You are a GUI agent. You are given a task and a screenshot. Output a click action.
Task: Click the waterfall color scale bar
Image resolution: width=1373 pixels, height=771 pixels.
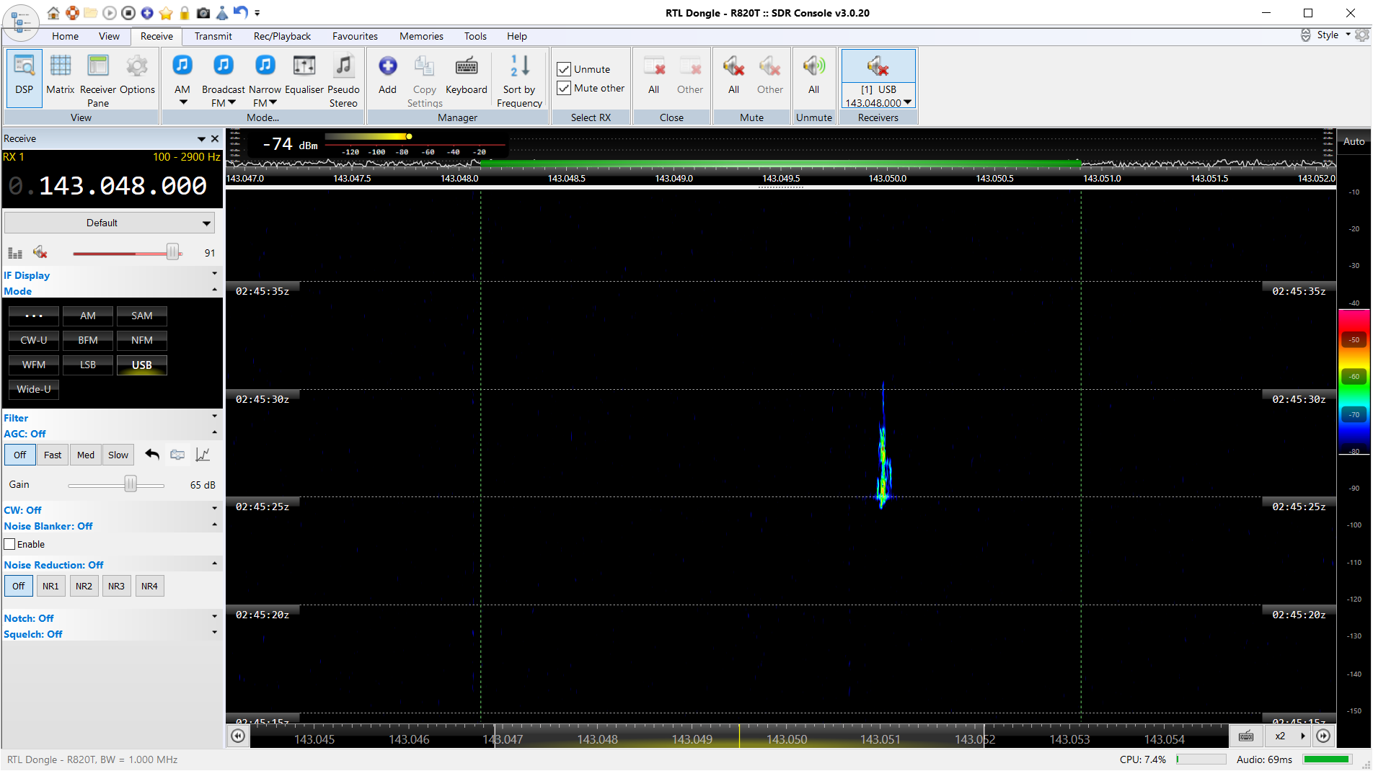1354,382
